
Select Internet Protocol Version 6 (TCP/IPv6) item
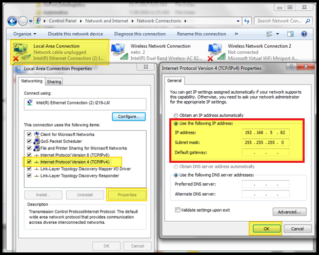(75, 155)
